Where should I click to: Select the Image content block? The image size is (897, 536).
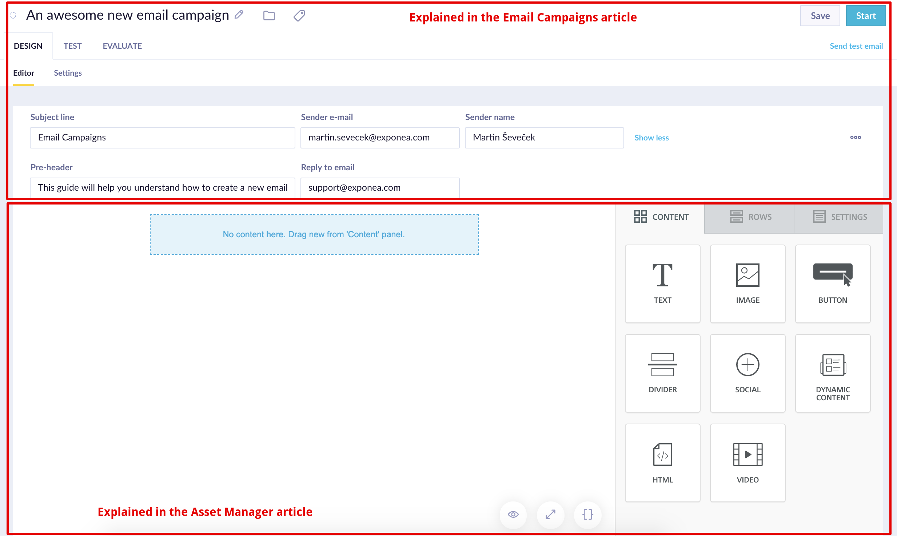click(747, 283)
